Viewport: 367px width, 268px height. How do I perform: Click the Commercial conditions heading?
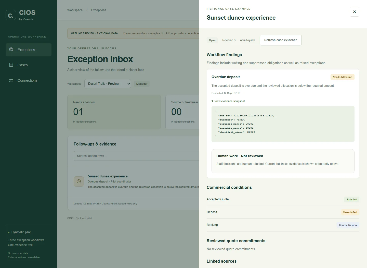tap(229, 187)
